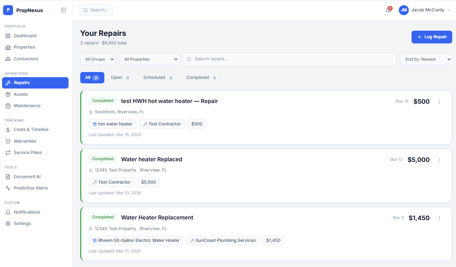Select the Open repairs tab
Screen dimensions: 456x267
(120, 78)
